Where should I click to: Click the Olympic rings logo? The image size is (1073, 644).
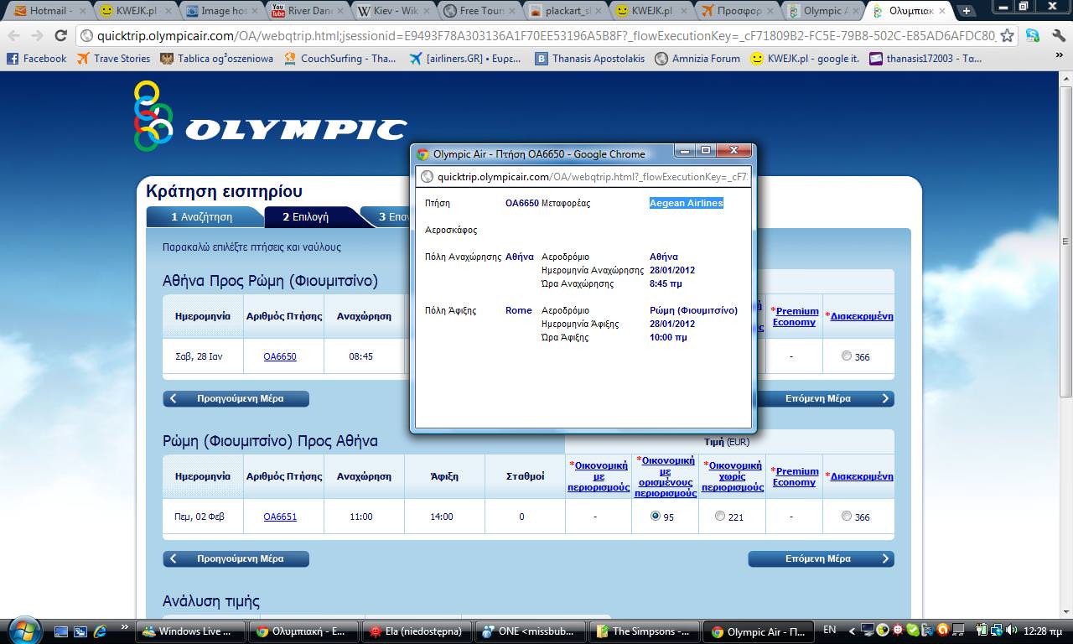click(x=153, y=116)
